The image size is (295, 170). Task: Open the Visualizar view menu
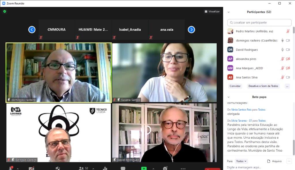pos(212,12)
